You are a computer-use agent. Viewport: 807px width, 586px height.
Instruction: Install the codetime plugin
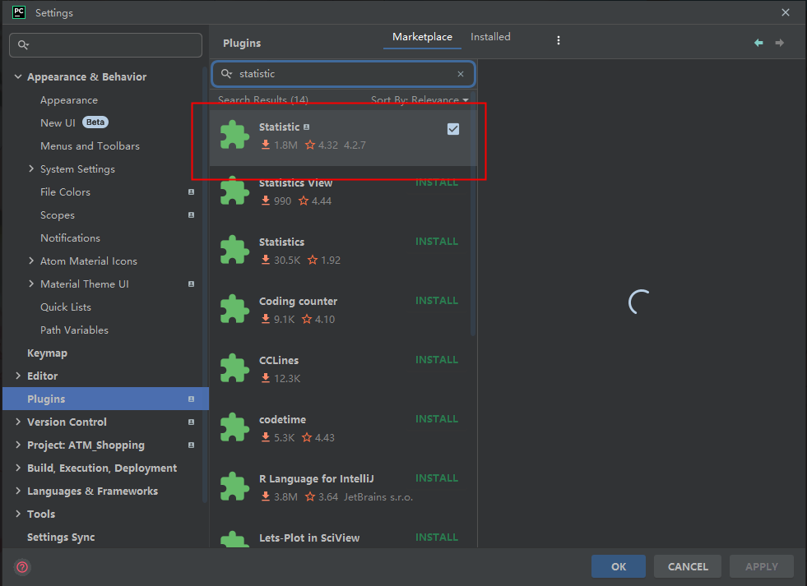(437, 419)
